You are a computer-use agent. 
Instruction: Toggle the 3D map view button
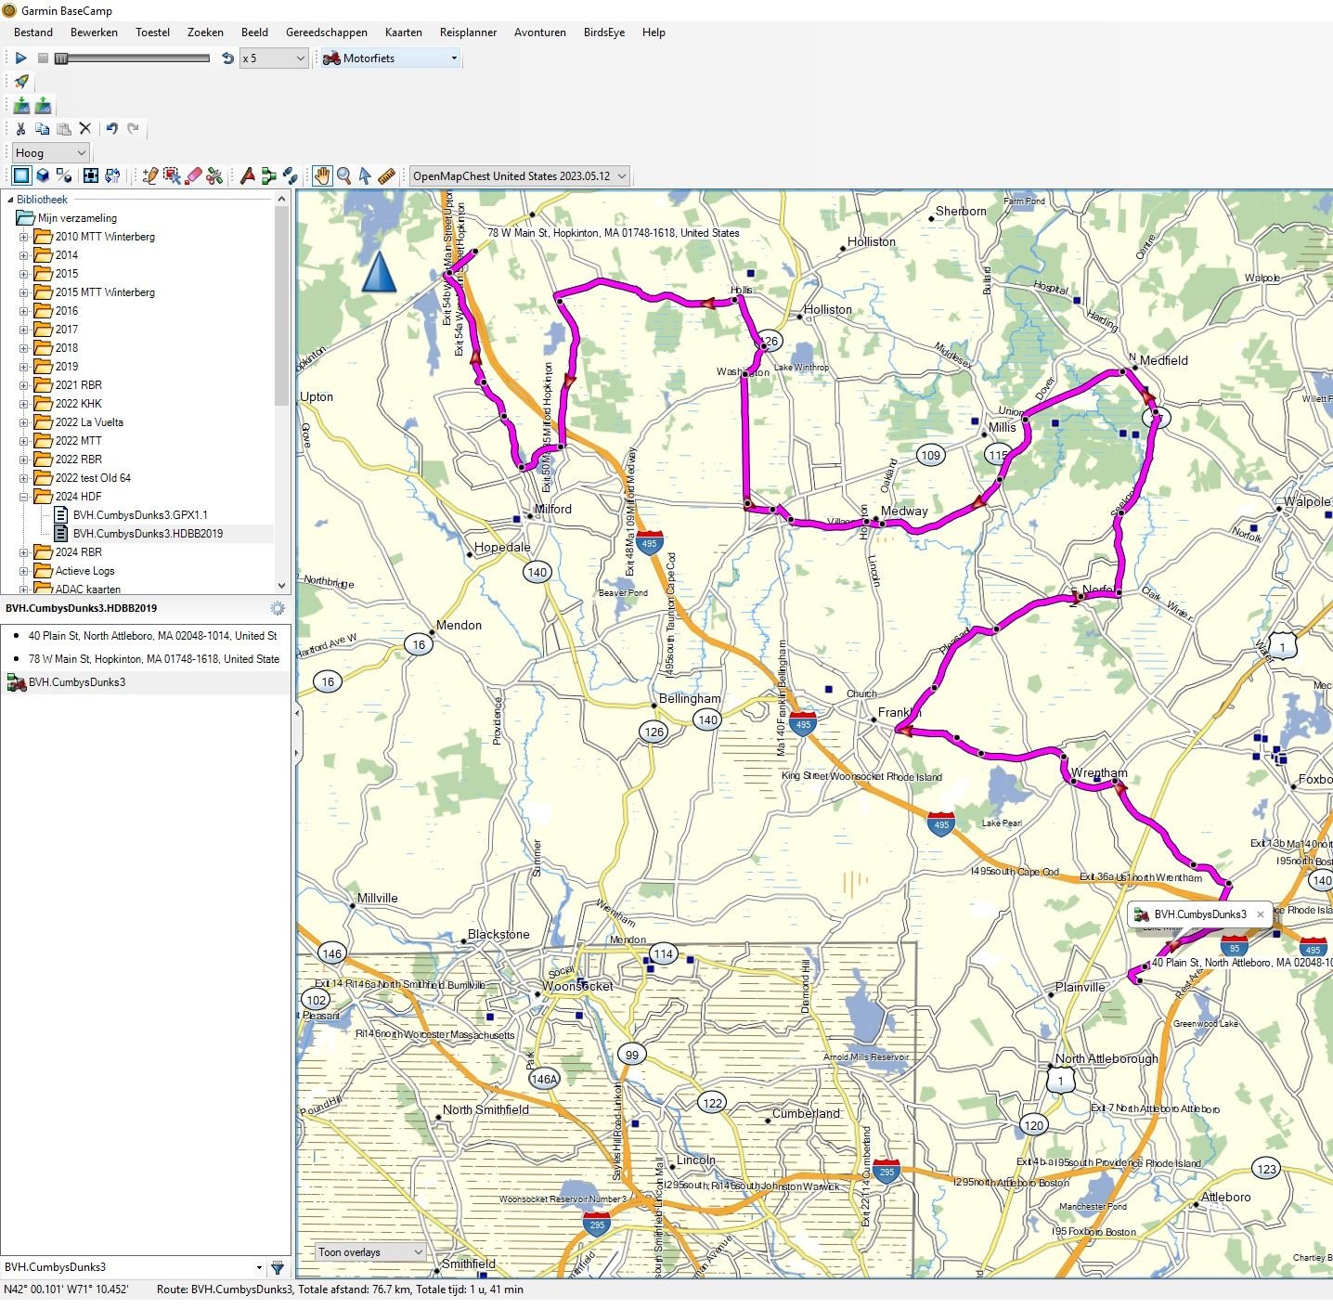tap(43, 175)
